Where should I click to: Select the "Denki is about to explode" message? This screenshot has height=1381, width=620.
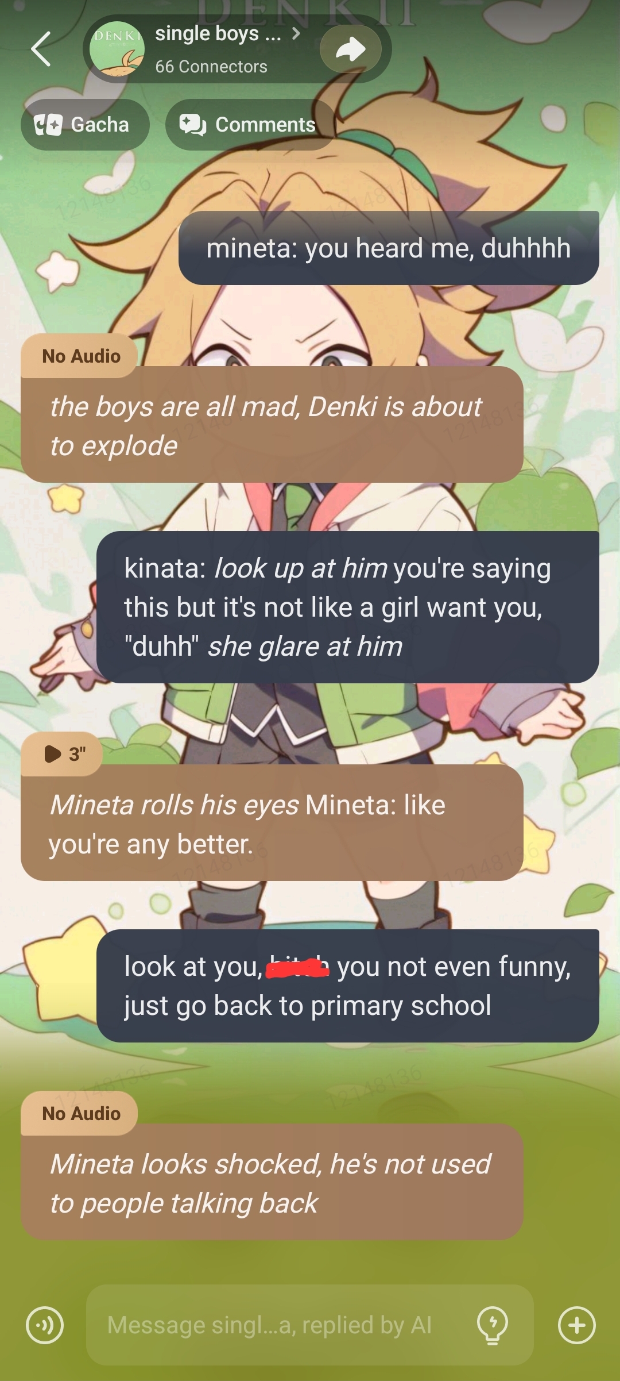point(272,425)
